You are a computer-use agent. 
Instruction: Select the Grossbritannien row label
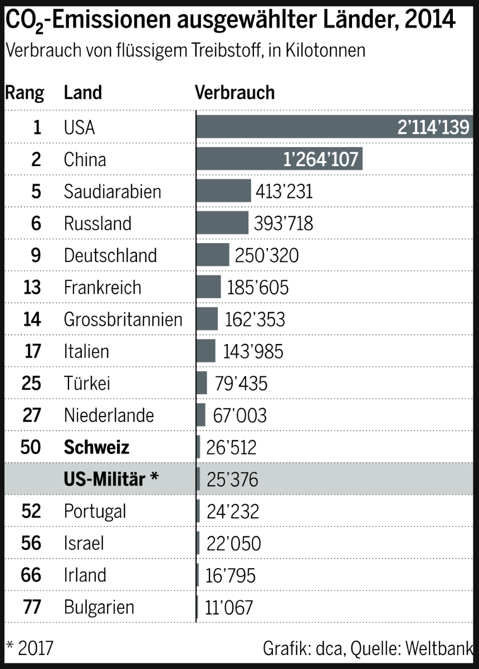point(123,319)
